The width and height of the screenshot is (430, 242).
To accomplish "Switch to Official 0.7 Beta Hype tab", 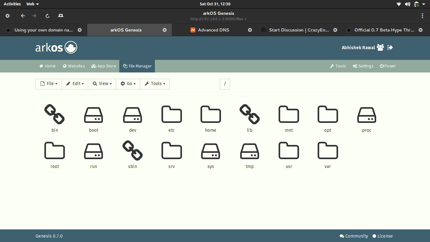I will tap(384, 30).
